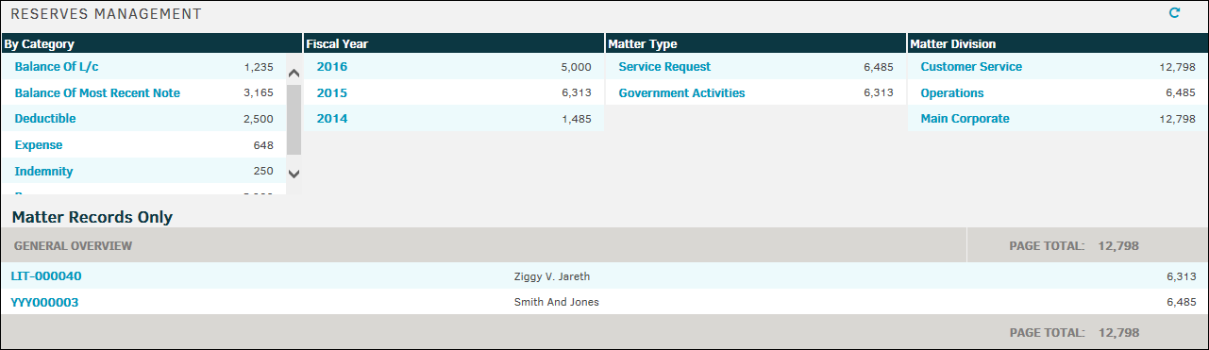This screenshot has height=350, width=1209.
Task: Click the refresh icon in Reserves Management
Action: 1175,13
